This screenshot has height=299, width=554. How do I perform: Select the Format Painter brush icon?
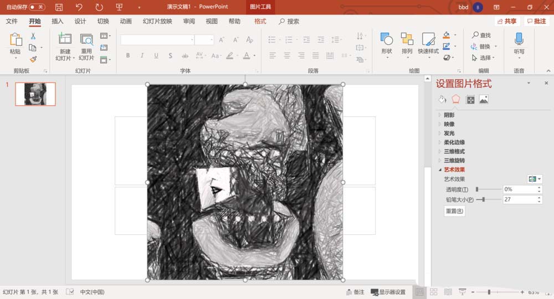pyautogui.click(x=33, y=59)
